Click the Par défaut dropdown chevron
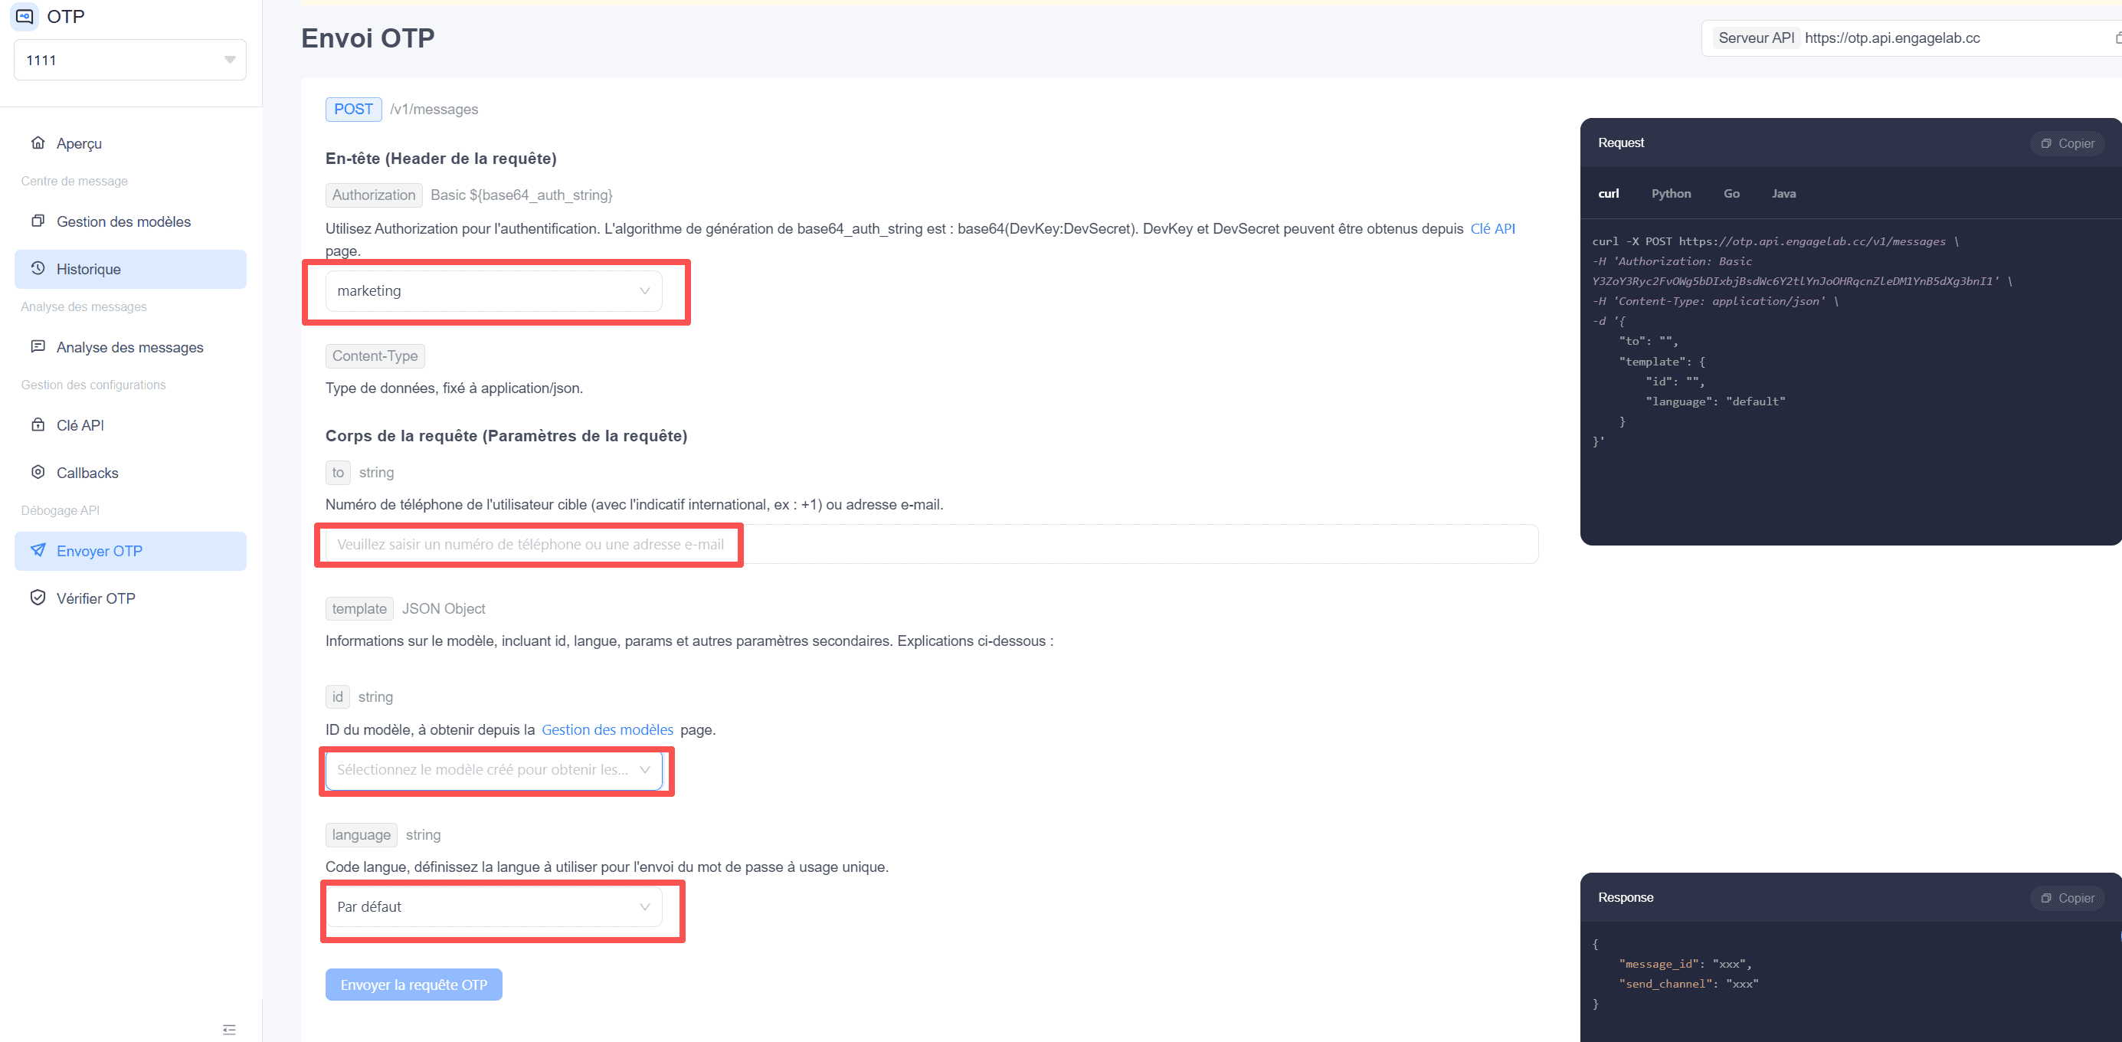This screenshot has height=1042, width=2122. point(645,907)
